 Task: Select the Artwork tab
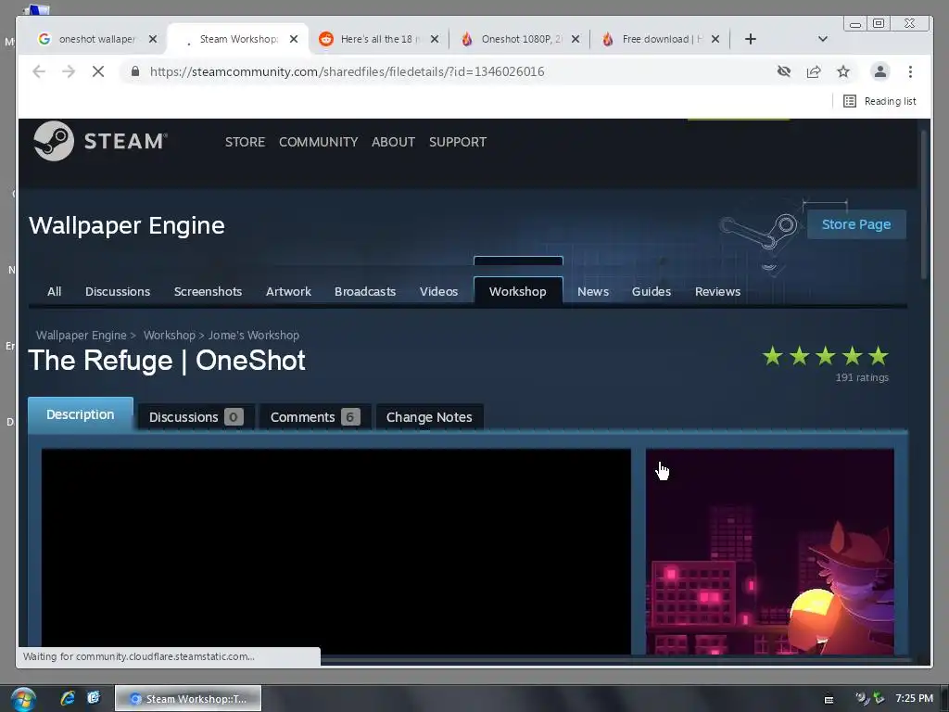288,291
